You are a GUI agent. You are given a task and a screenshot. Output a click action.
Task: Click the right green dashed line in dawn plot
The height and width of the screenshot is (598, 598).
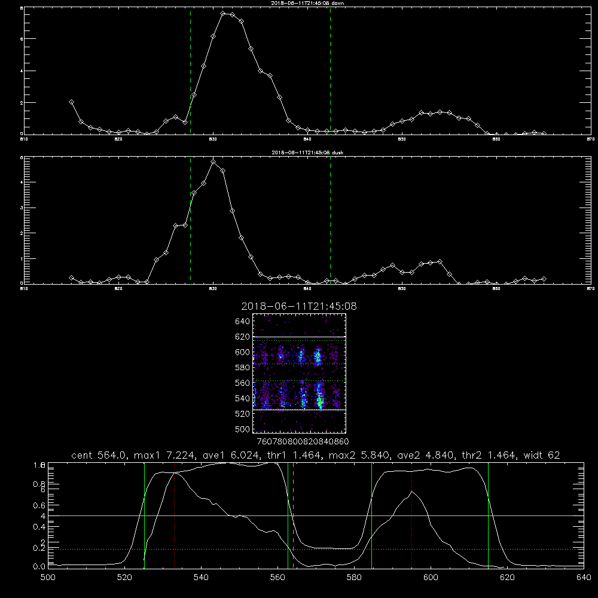(x=330, y=71)
